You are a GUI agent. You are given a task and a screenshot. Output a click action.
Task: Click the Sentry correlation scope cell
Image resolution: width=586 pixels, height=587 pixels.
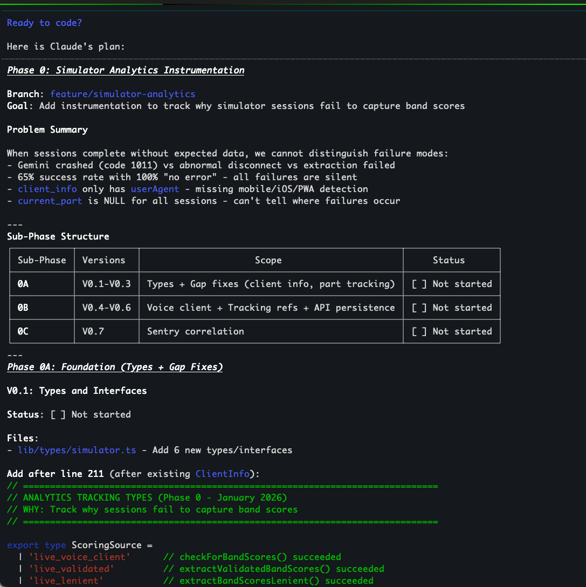pyautogui.click(x=195, y=331)
